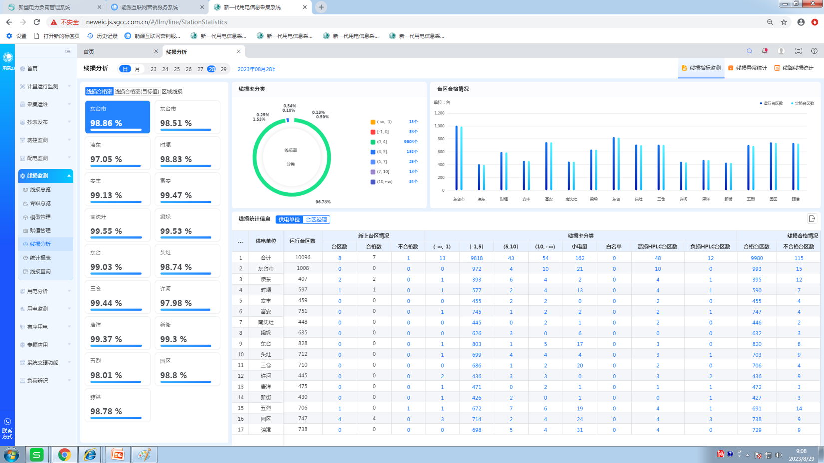This screenshot has width=824, height=463.
Task: Expand the 计量运行监测 sidebar menu
Action: pos(45,86)
